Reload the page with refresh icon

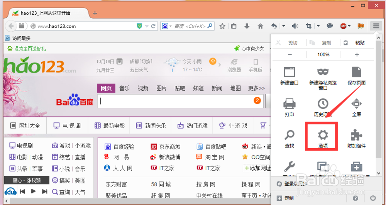tap(153, 26)
